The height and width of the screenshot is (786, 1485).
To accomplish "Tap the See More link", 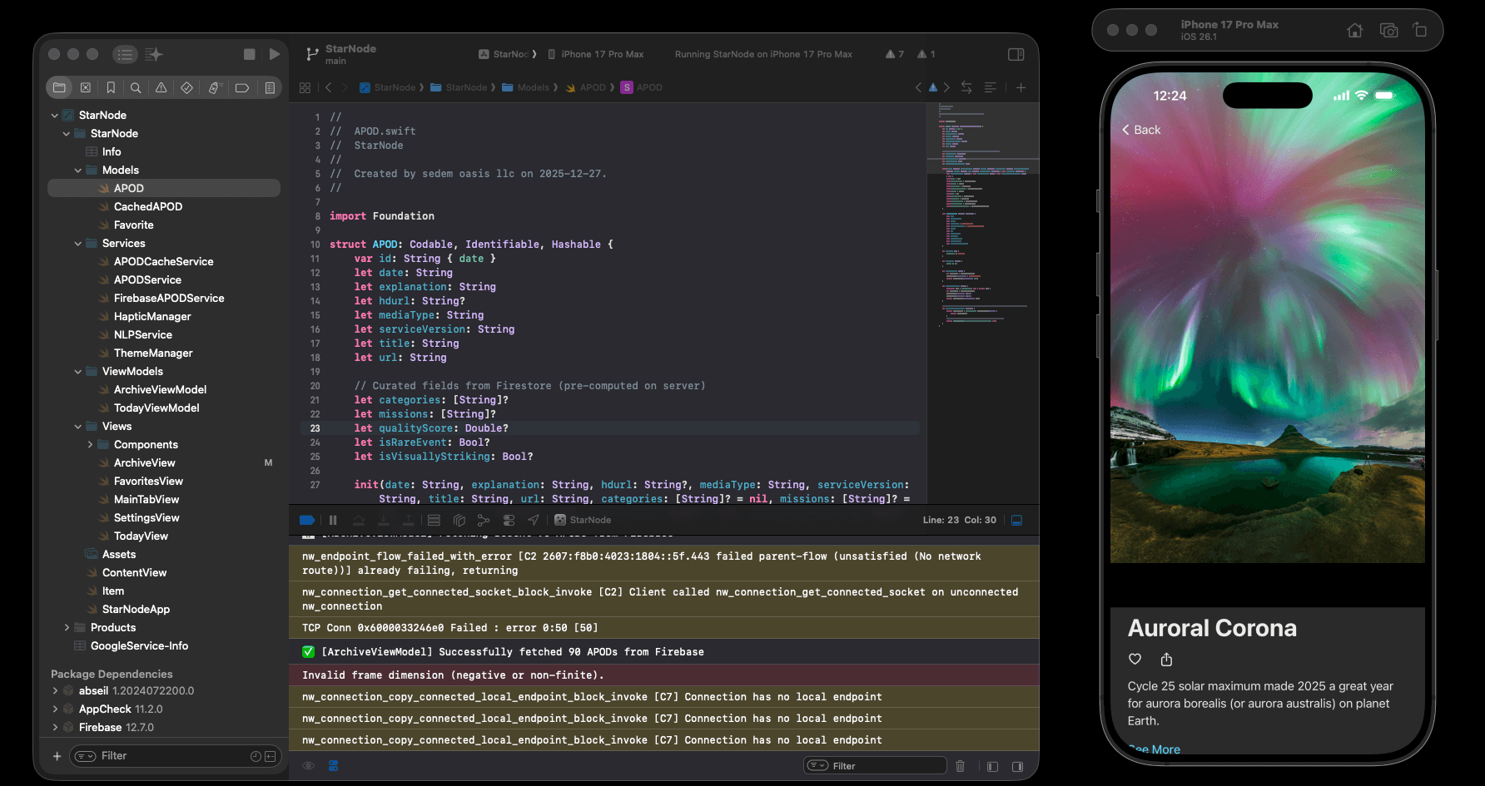I will (x=1155, y=749).
